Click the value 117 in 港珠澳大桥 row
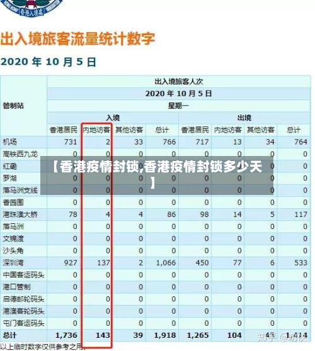 point(301,214)
